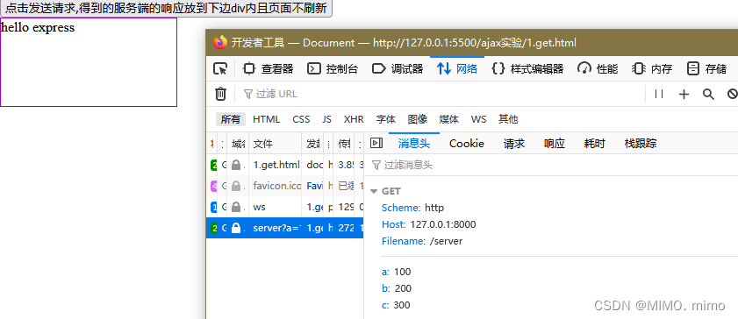Switch to the 内存 memory tab

tap(652, 69)
